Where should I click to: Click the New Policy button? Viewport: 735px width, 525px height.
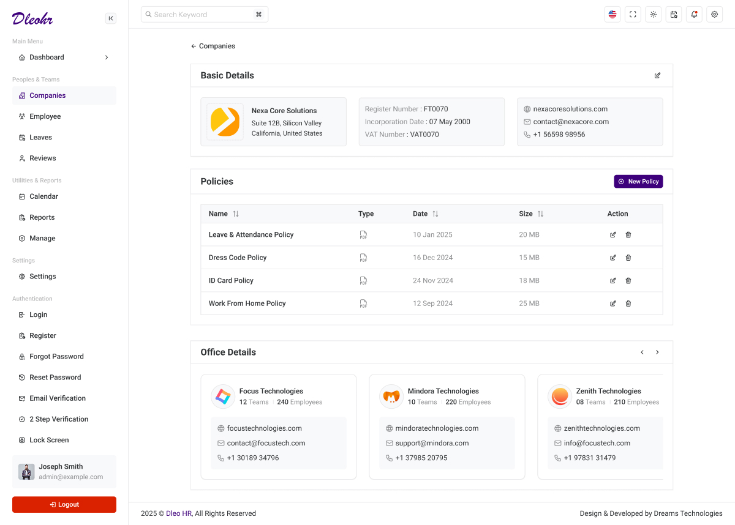(638, 181)
